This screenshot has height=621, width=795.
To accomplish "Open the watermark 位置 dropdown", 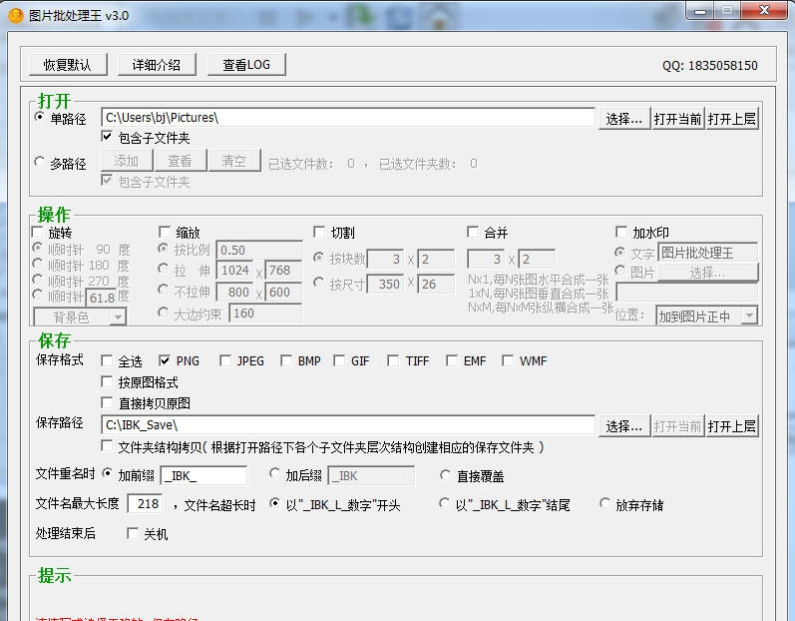I will tap(707, 315).
